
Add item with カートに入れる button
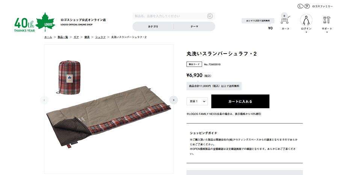point(240,101)
